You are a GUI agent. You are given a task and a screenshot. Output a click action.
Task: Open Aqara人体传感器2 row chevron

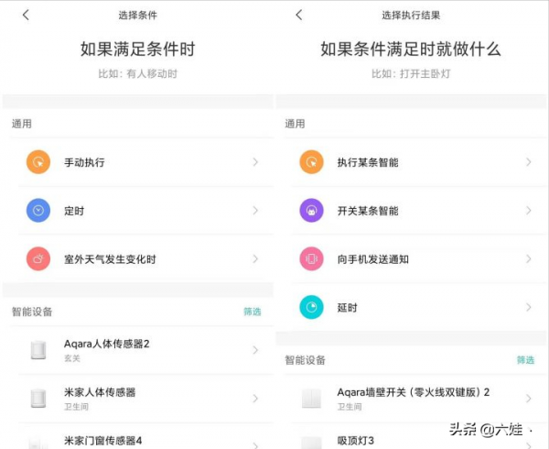[x=255, y=350]
